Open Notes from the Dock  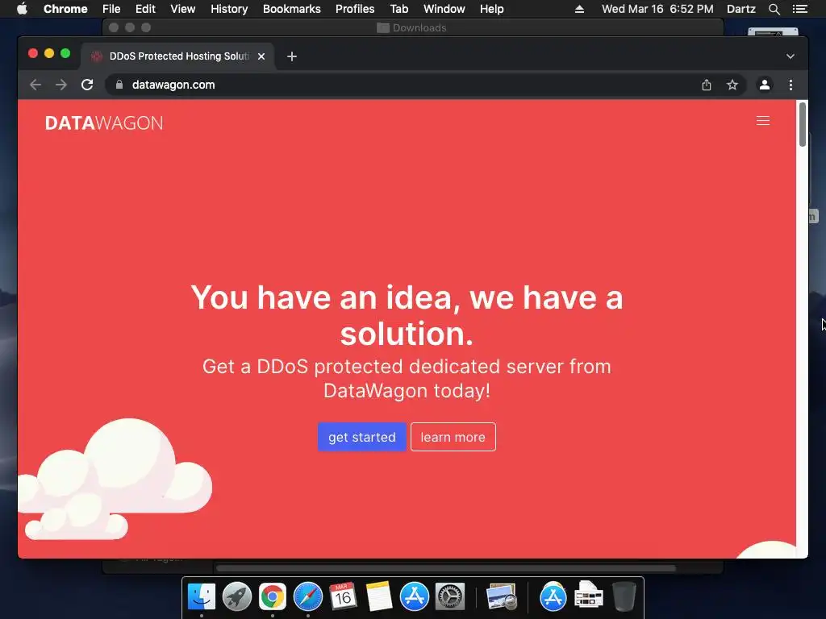[x=379, y=597]
